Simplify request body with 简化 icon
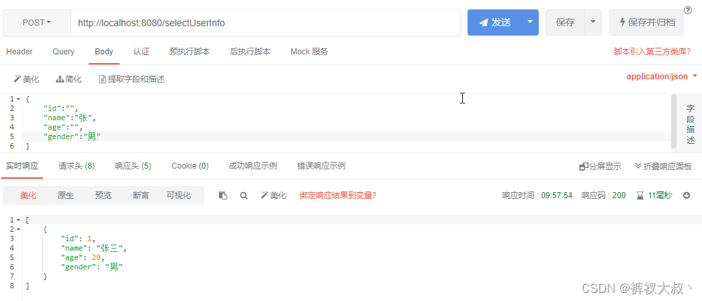This screenshot has width=702, height=301. [x=69, y=79]
